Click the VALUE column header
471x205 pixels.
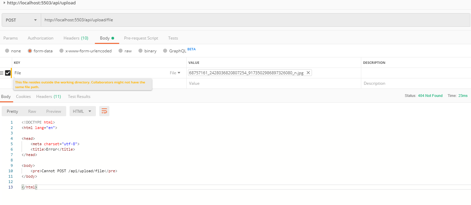[194, 63]
